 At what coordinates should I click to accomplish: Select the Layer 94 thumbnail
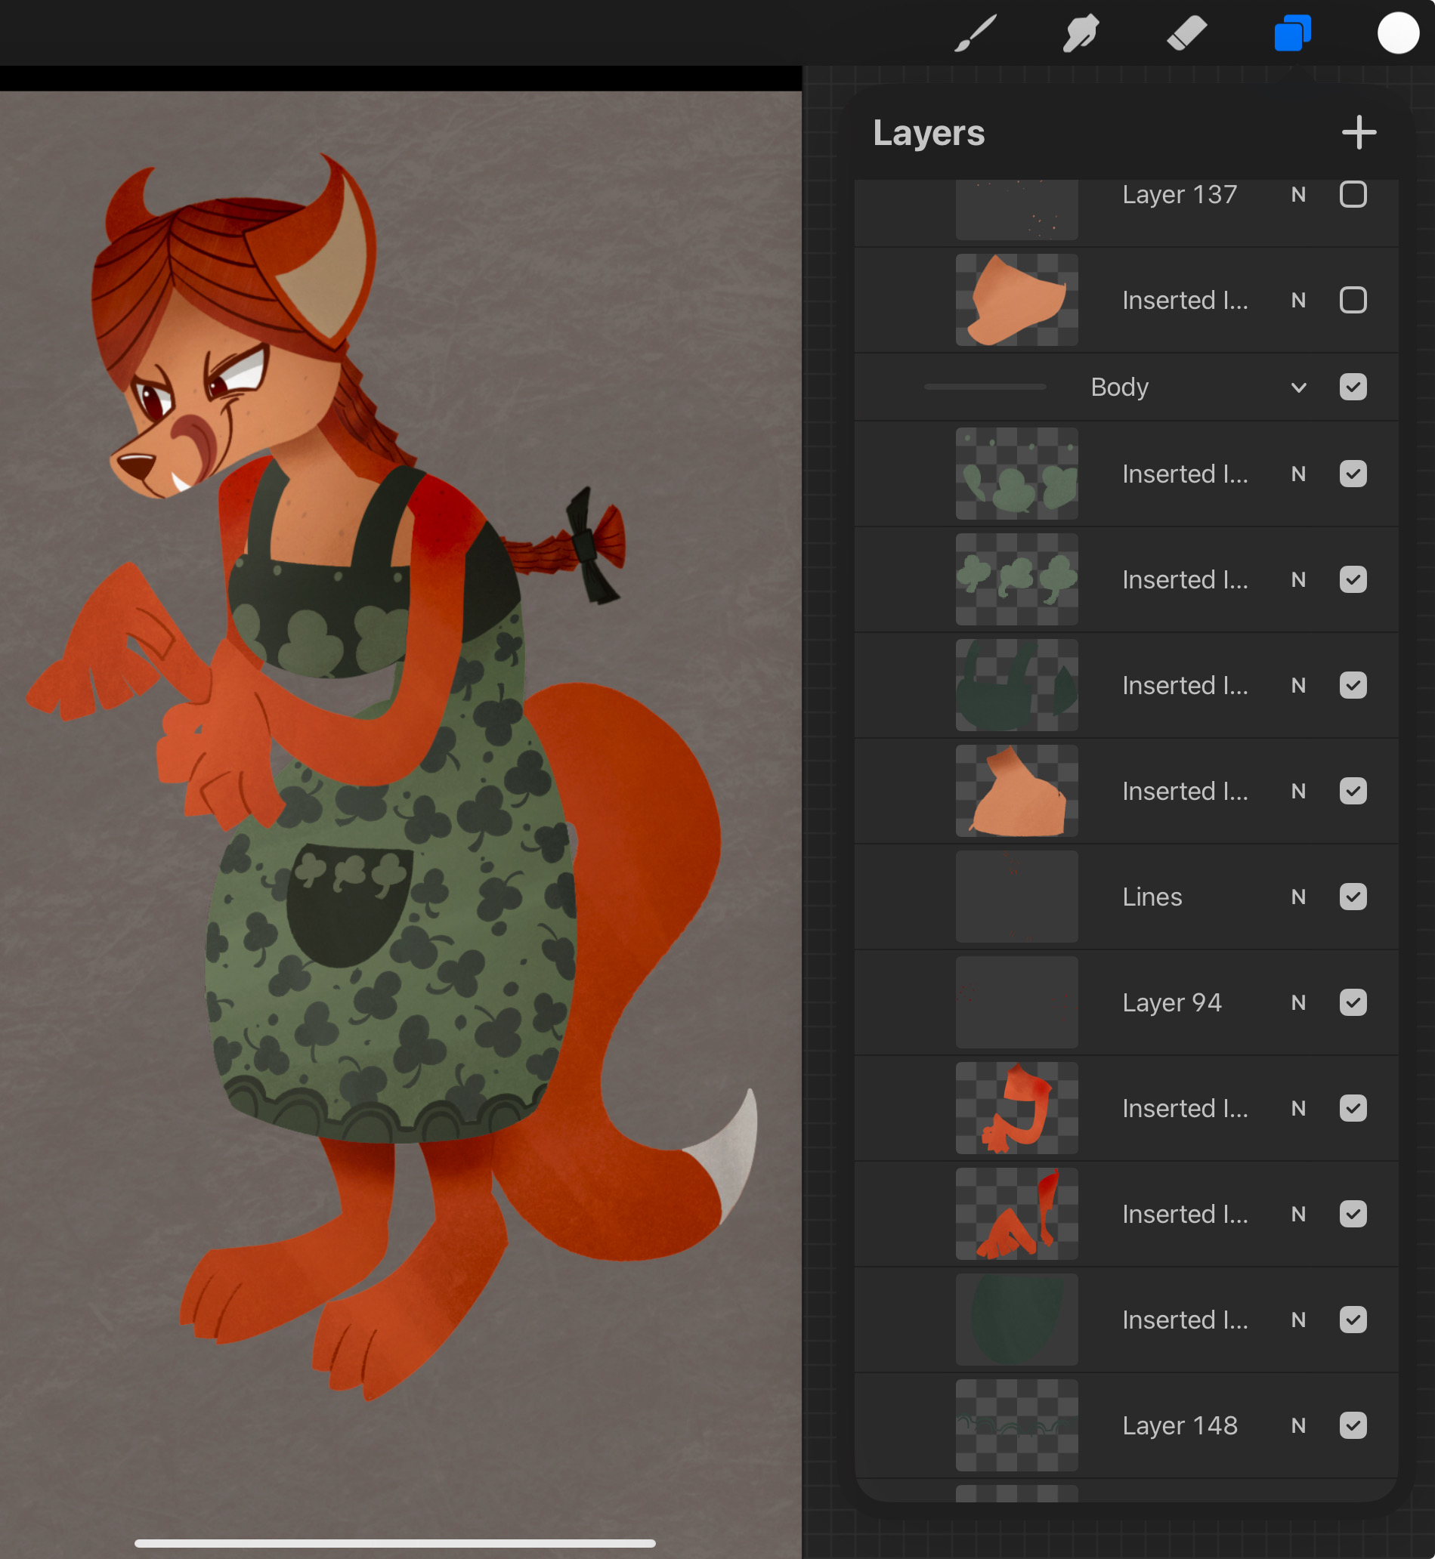[x=1016, y=1002]
